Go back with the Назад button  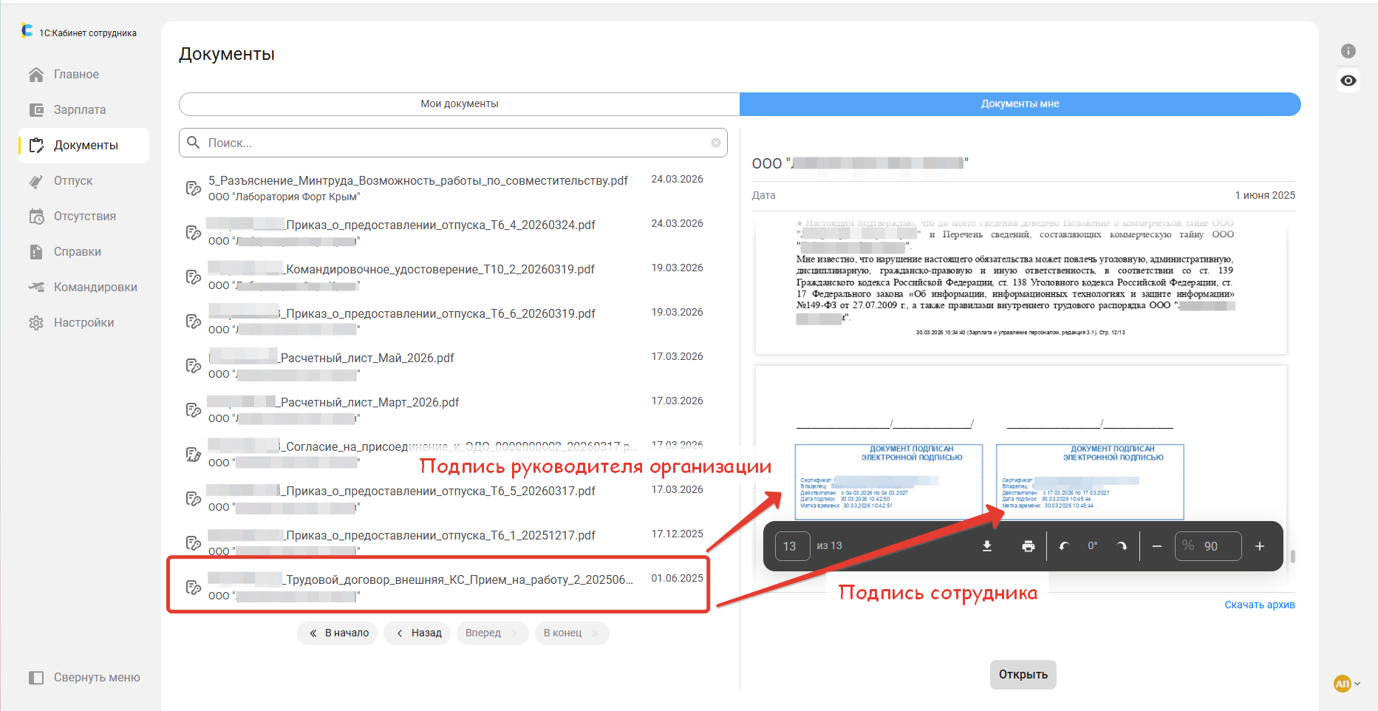tap(417, 633)
